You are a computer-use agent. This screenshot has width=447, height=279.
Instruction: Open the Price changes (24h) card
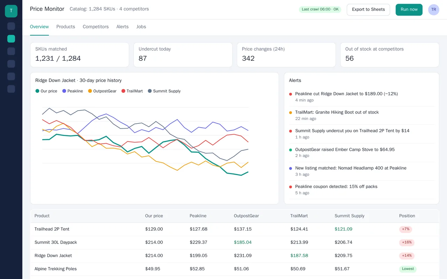tap(286, 55)
